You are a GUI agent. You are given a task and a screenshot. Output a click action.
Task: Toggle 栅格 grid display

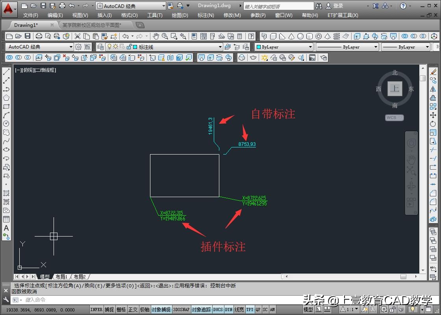[x=121, y=309]
